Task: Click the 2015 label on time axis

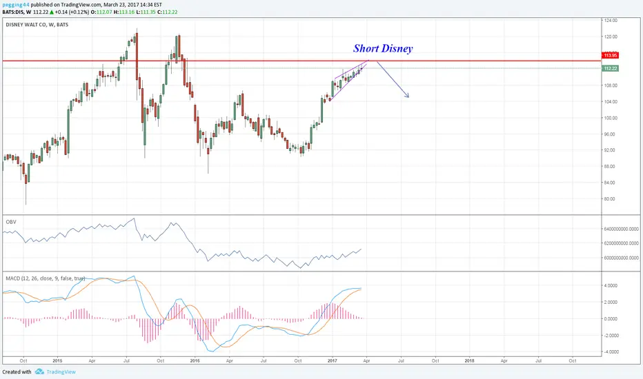Action: [57, 360]
